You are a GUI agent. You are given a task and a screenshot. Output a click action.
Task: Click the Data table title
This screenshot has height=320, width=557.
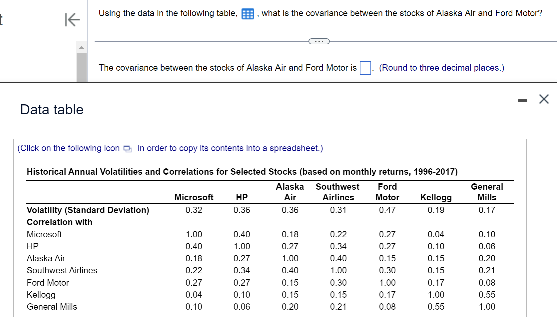click(x=52, y=109)
